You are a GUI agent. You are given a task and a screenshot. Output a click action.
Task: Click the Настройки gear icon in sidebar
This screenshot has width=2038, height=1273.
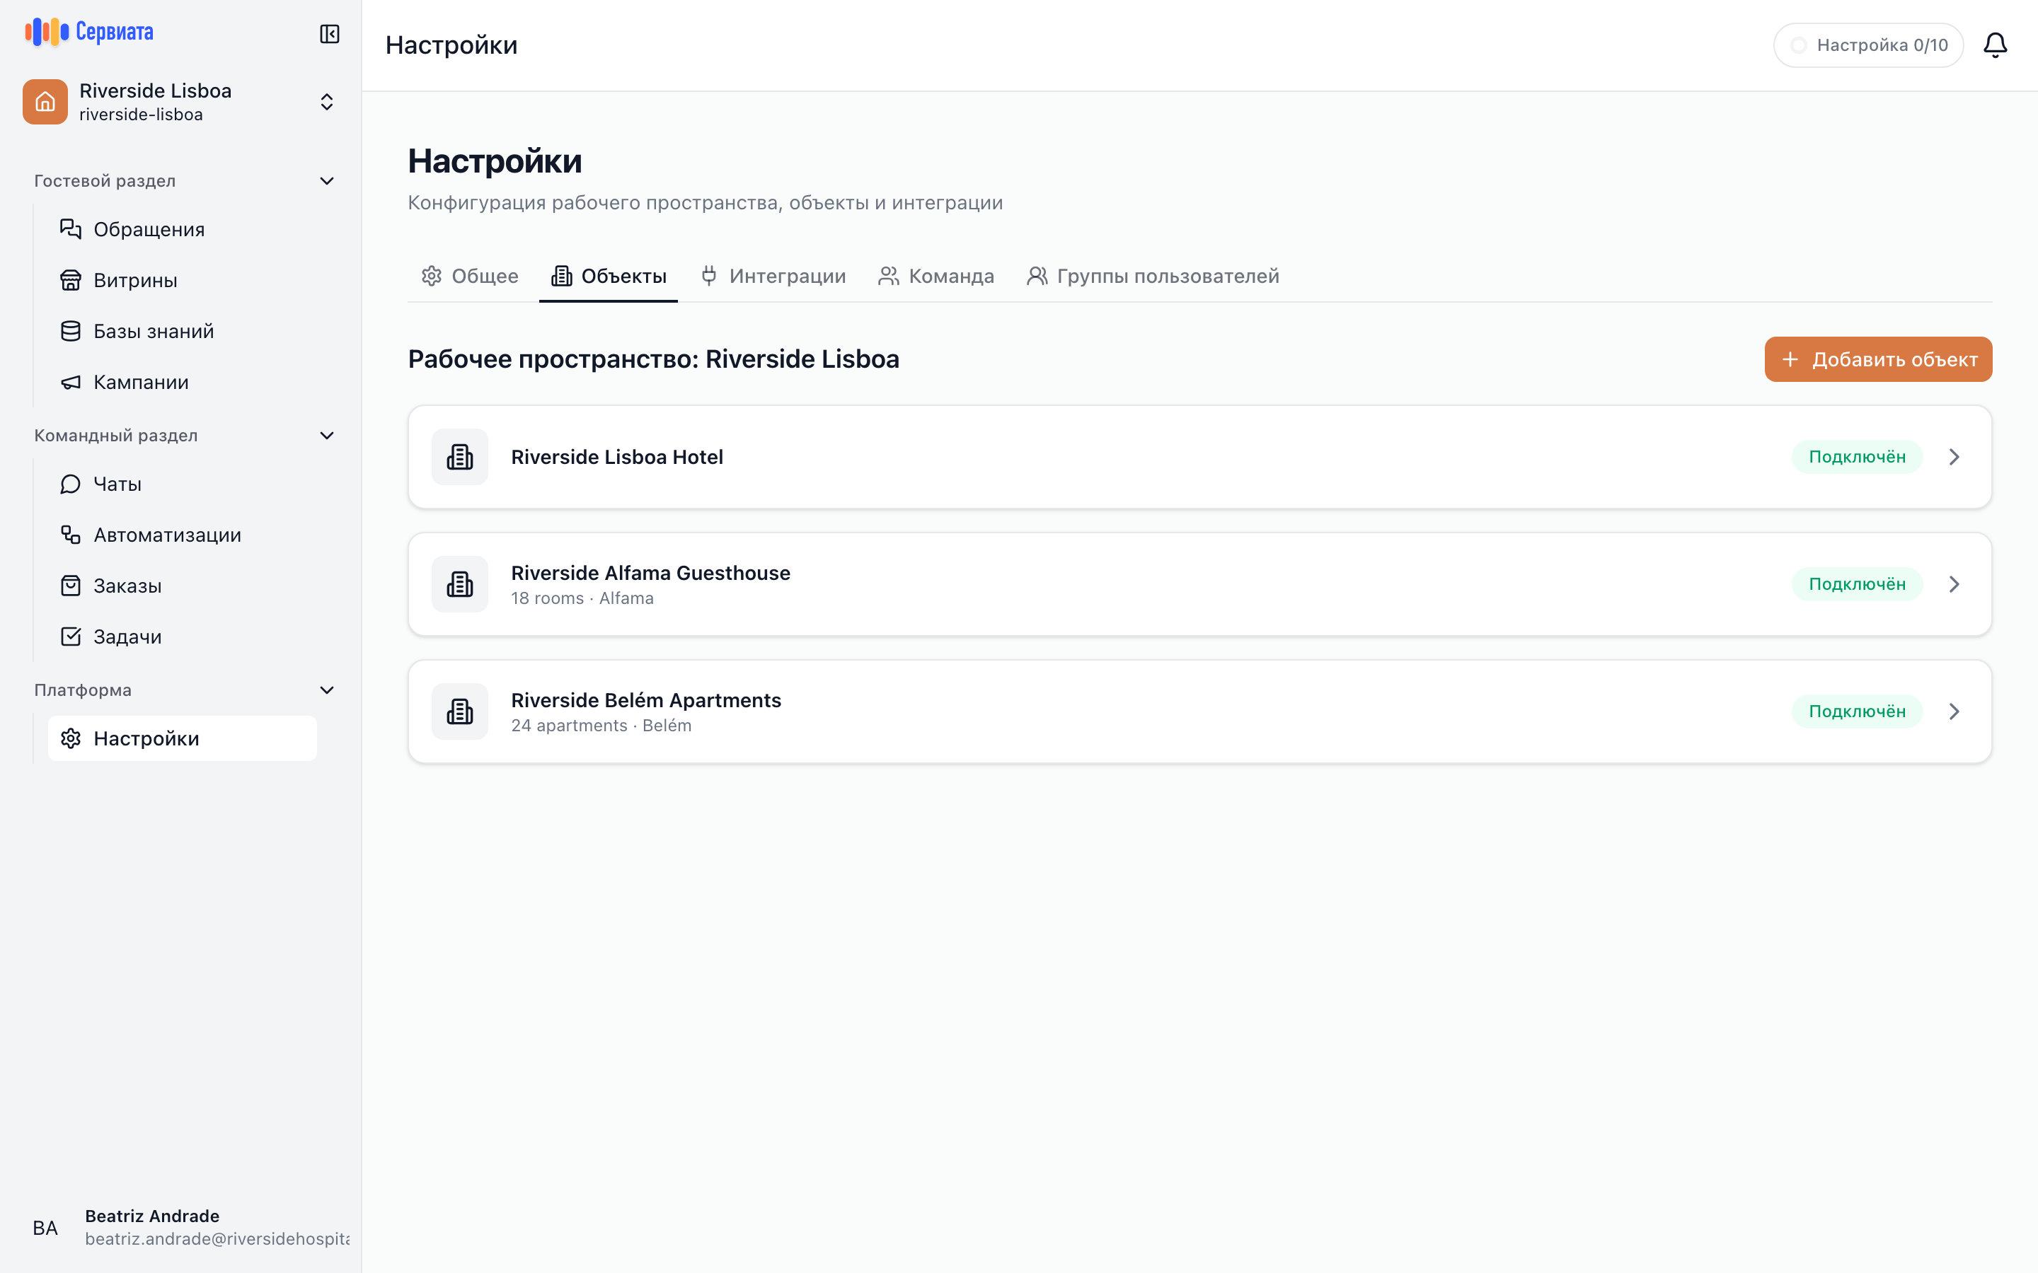[71, 738]
